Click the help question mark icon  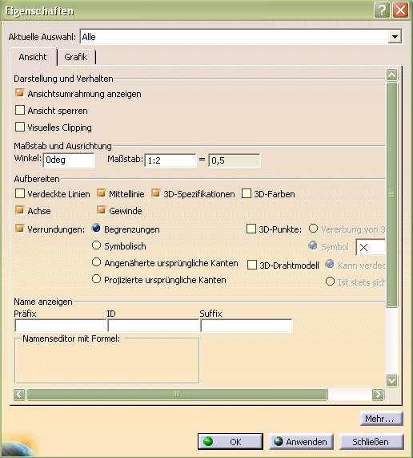coord(382,10)
